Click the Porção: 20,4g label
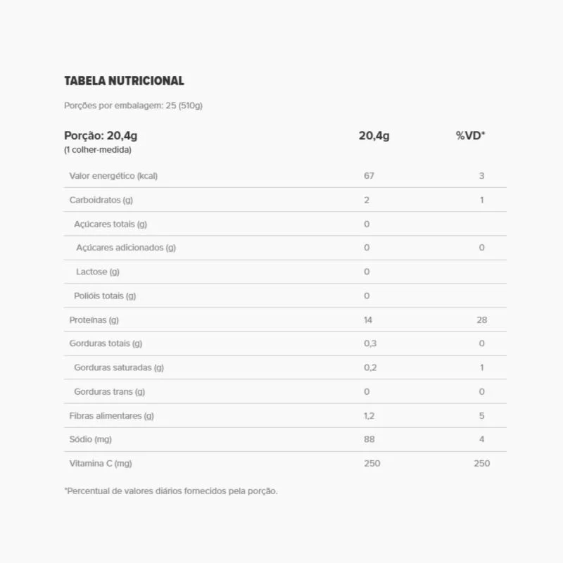This screenshot has height=563, width=563. click(96, 136)
